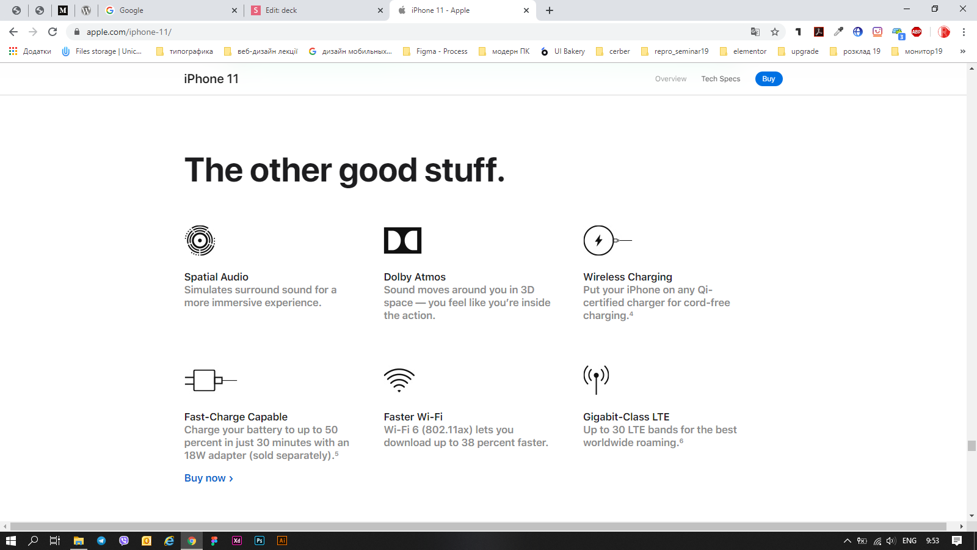977x550 pixels.
Task: Click the blue Buy button
Action: click(x=769, y=79)
